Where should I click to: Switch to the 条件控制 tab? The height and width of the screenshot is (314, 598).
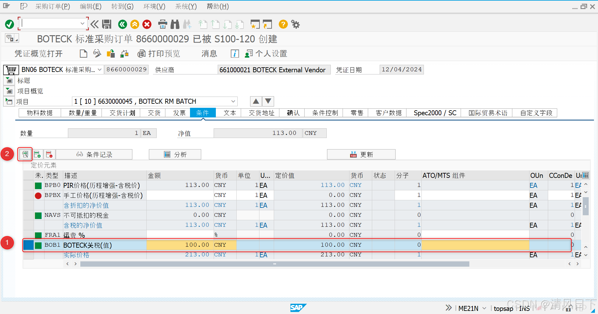325,113
